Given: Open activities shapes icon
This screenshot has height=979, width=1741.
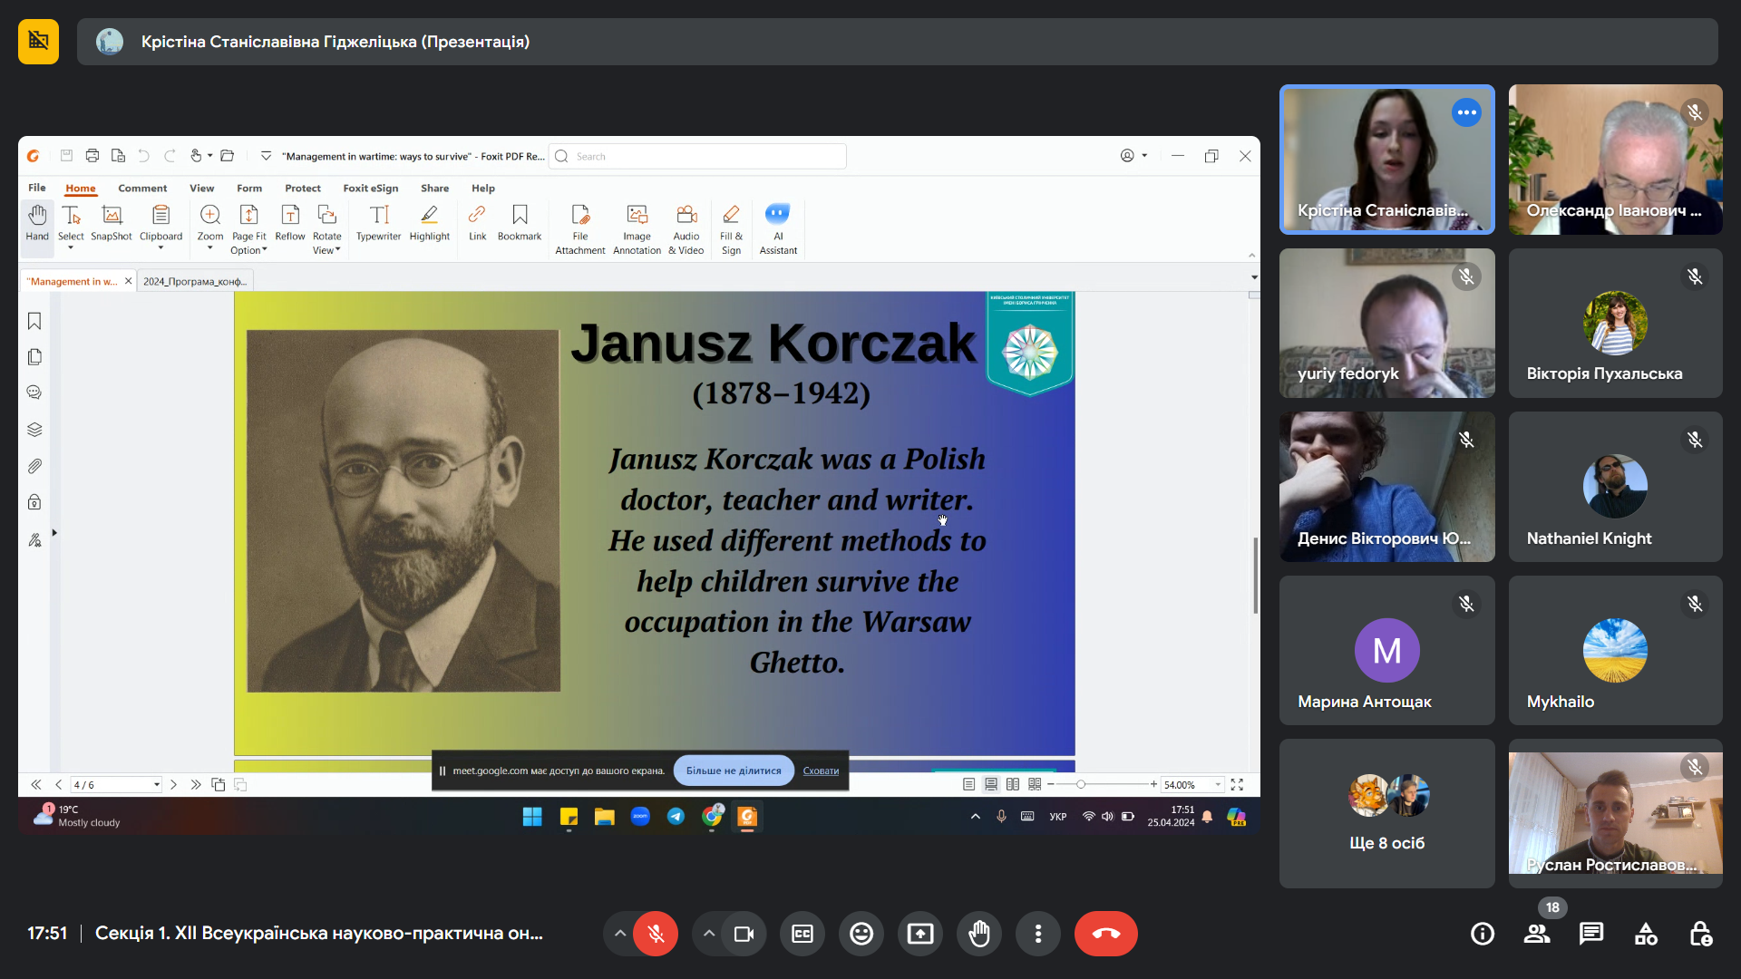Looking at the screenshot, I should pos(1646,934).
